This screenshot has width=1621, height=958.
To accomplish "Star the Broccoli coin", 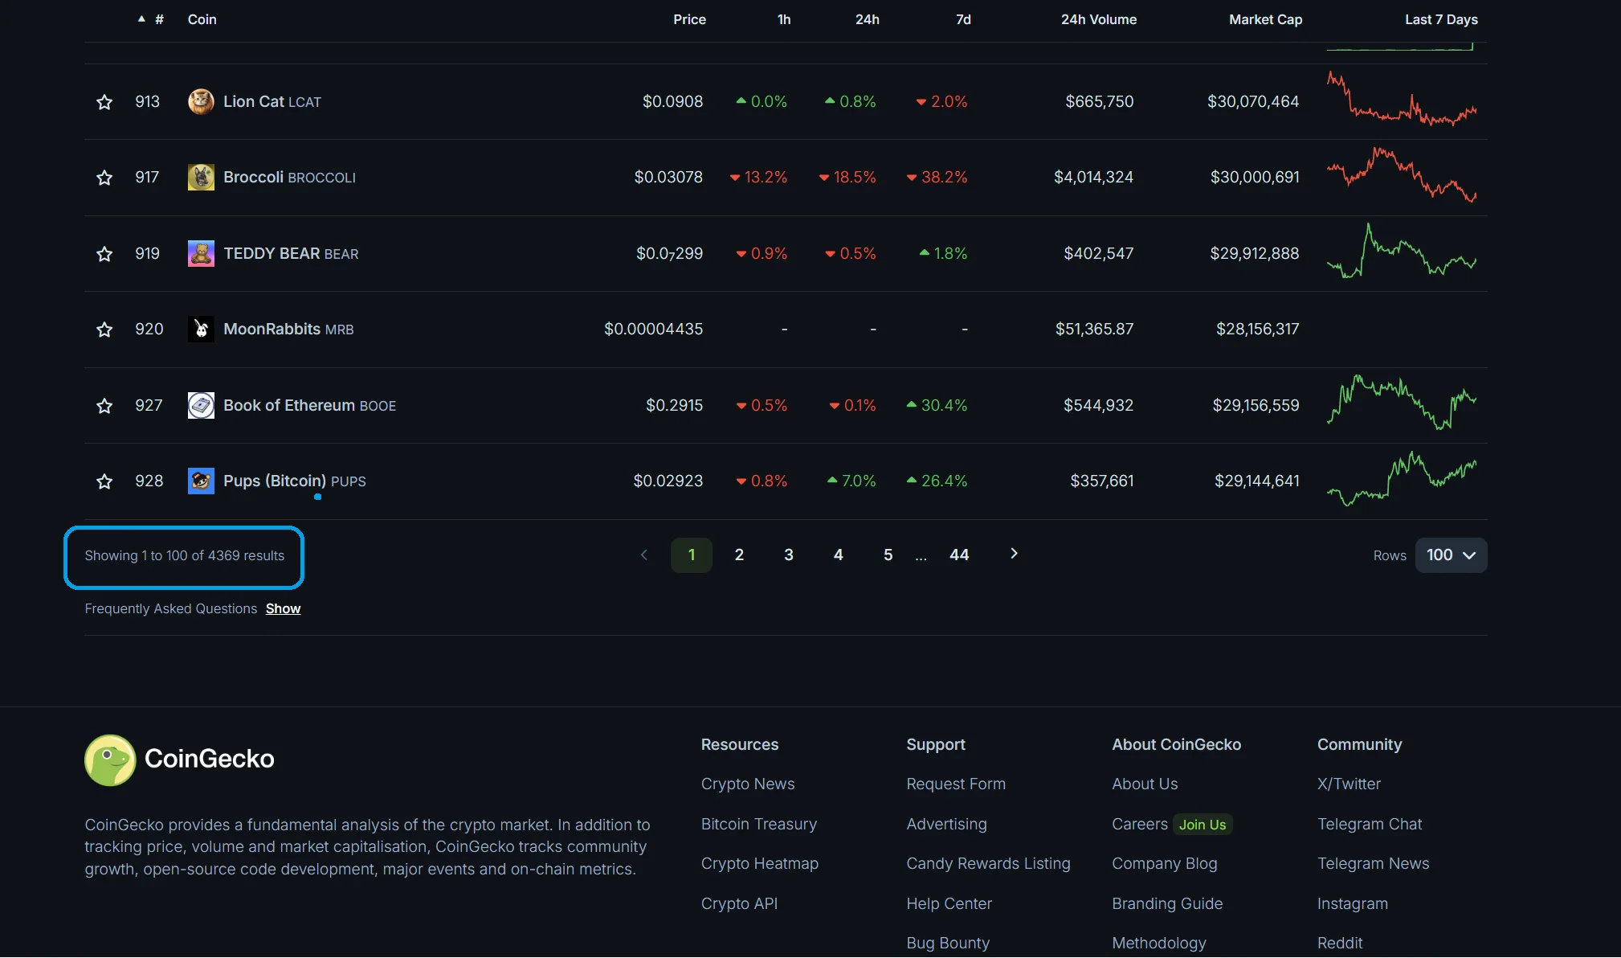I will coord(104,177).
